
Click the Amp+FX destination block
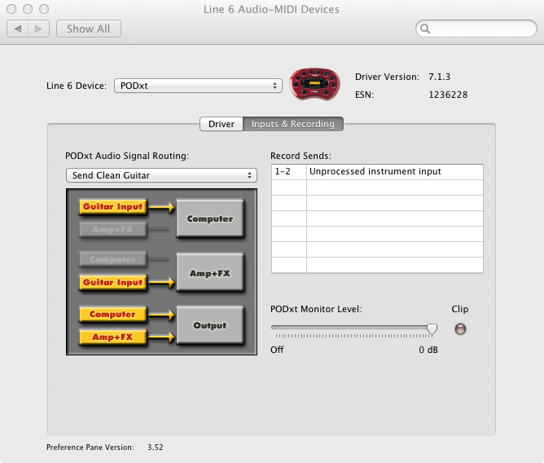pos(210,273)
